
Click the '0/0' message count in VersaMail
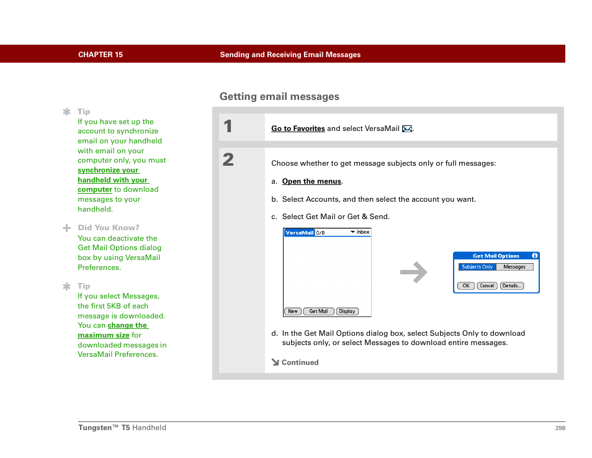tap(320, 233)
